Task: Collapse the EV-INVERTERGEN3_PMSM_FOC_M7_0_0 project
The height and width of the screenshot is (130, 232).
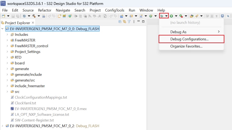Action: click(x=3, y=29)
